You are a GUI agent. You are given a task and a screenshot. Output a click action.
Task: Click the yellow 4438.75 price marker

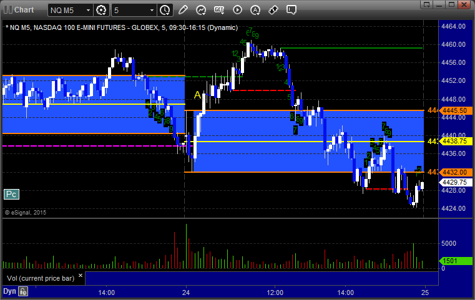(x=455, y=141)
